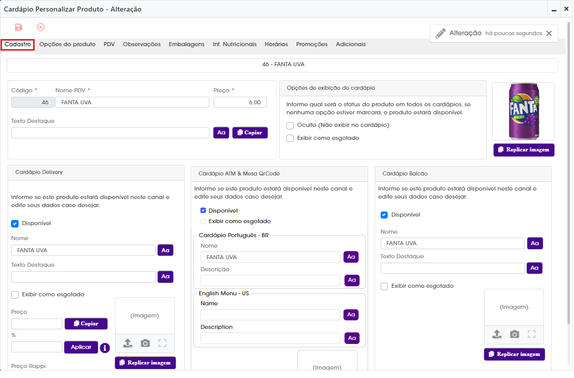Click Aa button next to Delivery Nome
The image size is (574, 378).
(x=165, y=251)
